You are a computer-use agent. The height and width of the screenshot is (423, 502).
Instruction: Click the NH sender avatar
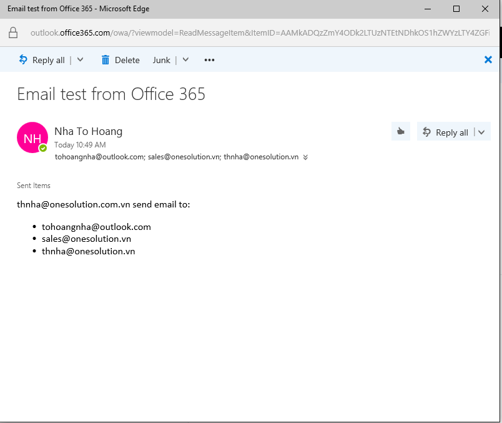pyautogui.click(x=32, y=137)
